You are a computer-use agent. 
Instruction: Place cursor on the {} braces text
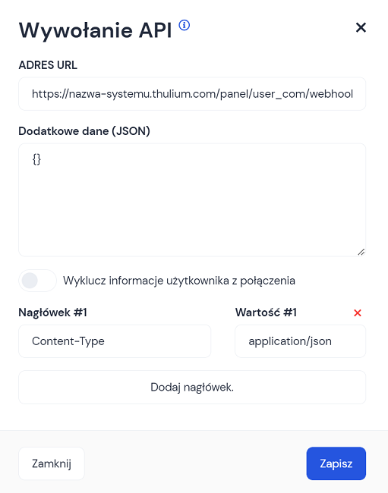[x=36, y=159]
